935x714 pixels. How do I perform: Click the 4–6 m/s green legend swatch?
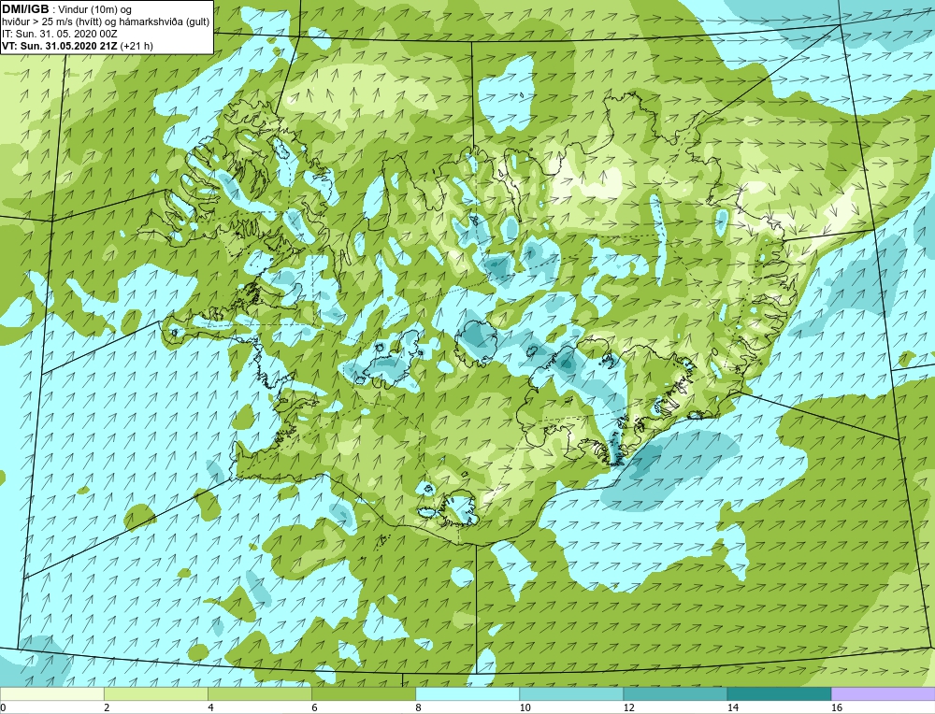point(259,693)
